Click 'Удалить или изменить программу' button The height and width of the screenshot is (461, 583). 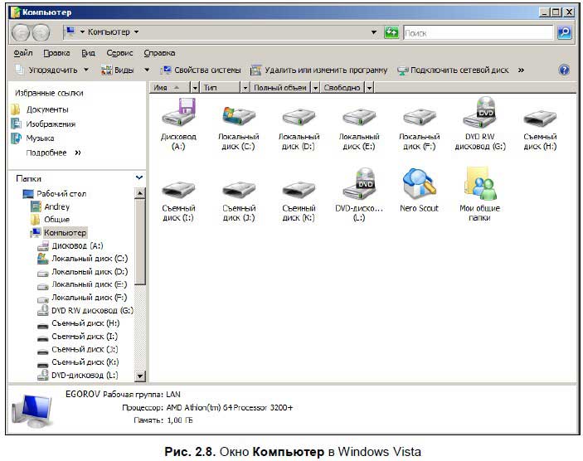(x=319, y=70)
